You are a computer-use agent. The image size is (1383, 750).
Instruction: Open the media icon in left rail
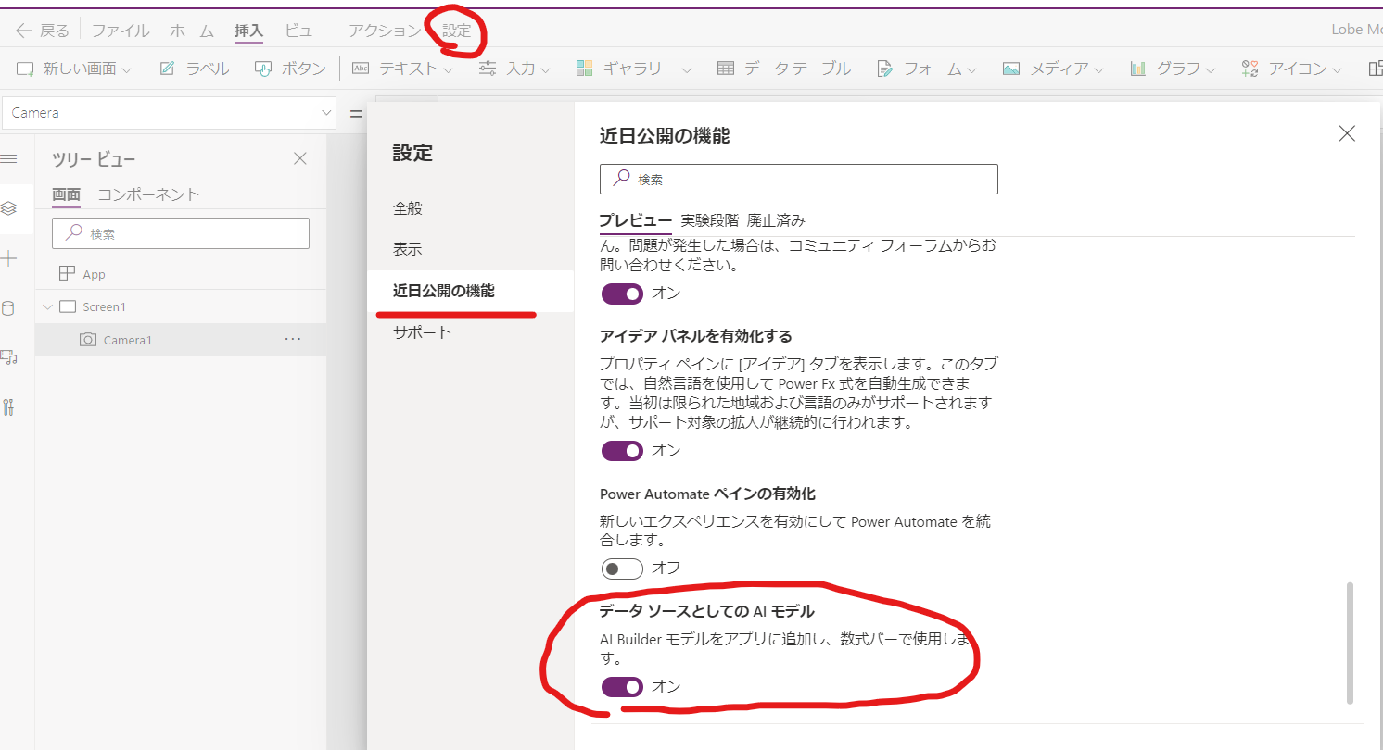(x=9, y=357)
